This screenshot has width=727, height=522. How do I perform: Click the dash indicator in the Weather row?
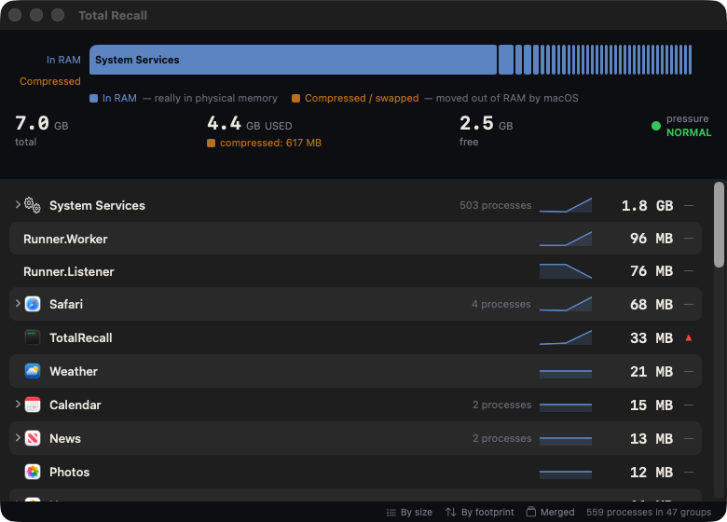[x=689, y=371]
